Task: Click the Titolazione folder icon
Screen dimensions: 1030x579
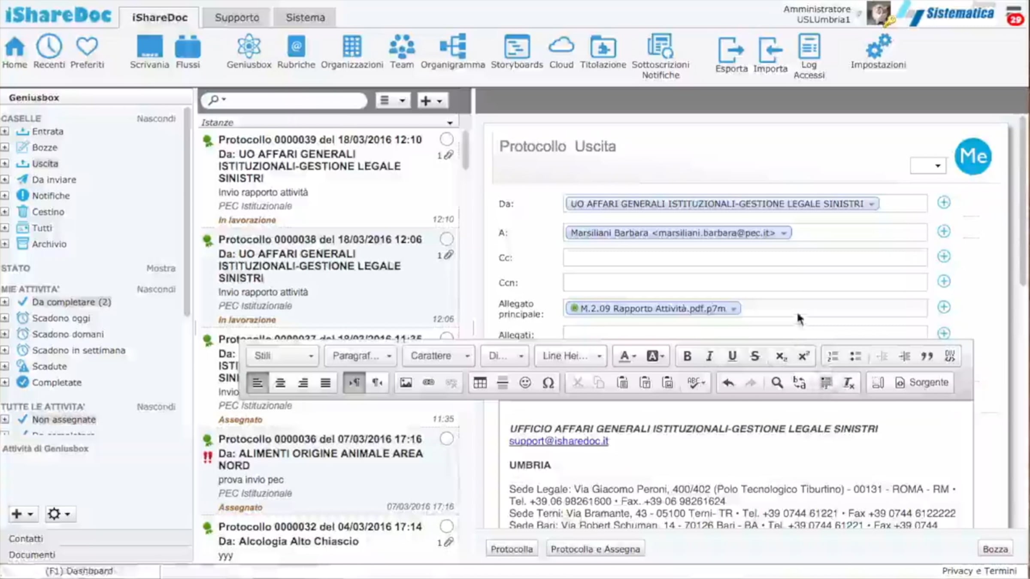Action: pos(603,46)
